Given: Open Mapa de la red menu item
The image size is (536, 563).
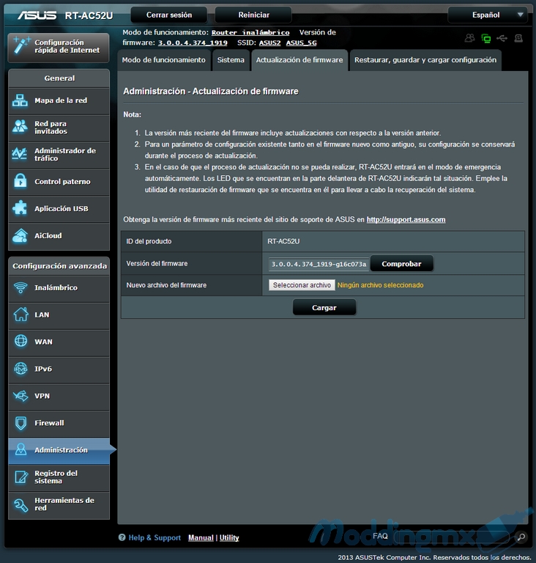Looking at the screenshot, I should click(x=59, y=100).
